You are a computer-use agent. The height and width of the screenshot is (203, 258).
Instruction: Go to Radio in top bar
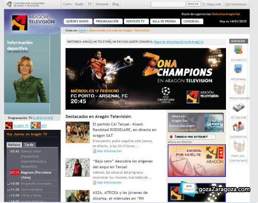click(x=79, y=4)
